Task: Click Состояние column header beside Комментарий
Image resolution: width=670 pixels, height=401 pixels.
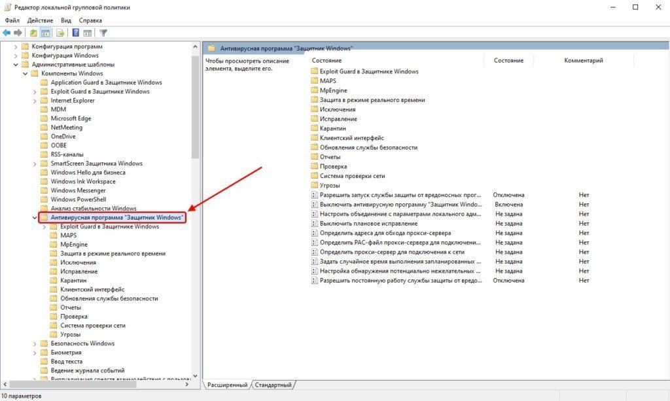Action: tap(508, 60)
